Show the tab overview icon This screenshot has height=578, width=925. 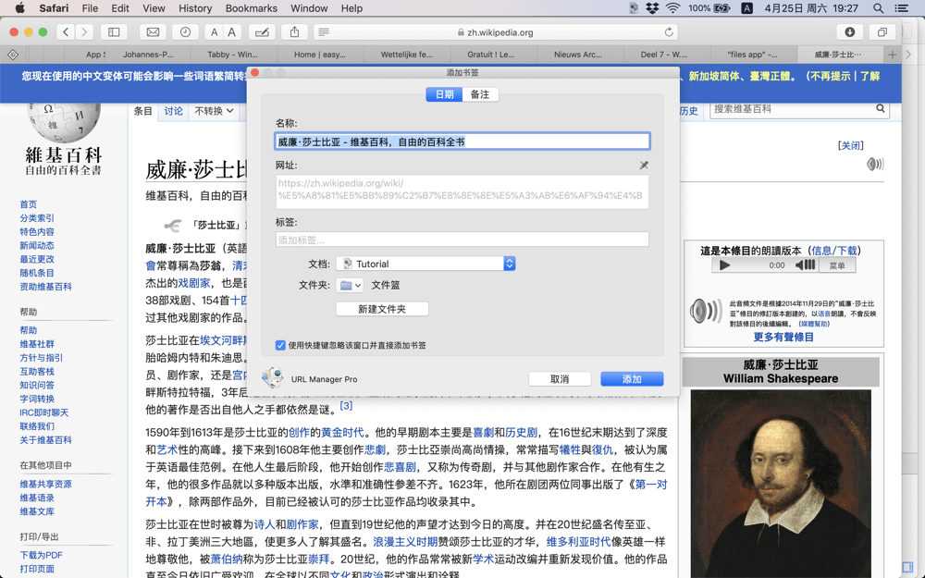(x=882, y=31)
